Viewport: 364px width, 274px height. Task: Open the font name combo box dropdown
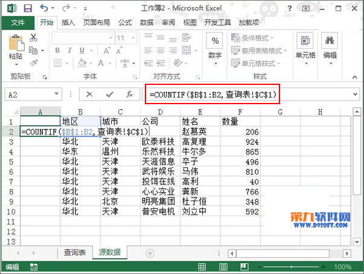tap(111, 37)
